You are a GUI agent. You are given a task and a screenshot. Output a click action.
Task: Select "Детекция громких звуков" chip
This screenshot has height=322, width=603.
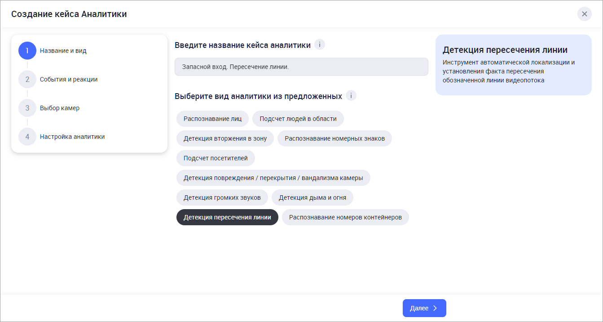[222, 197]
